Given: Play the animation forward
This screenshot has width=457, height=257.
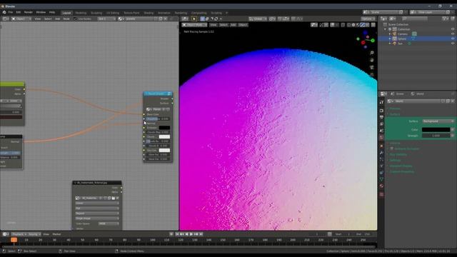Looking at the screenshot, I should pyautogui.click(x=191, y=234).
